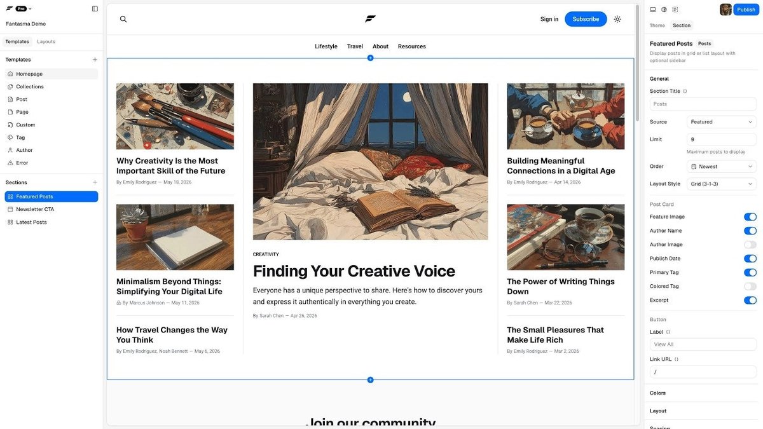Viewport: 763px width, 429px height.
Task: Collapse the left sidebar panel icon
Action: [x=95, y=9]
